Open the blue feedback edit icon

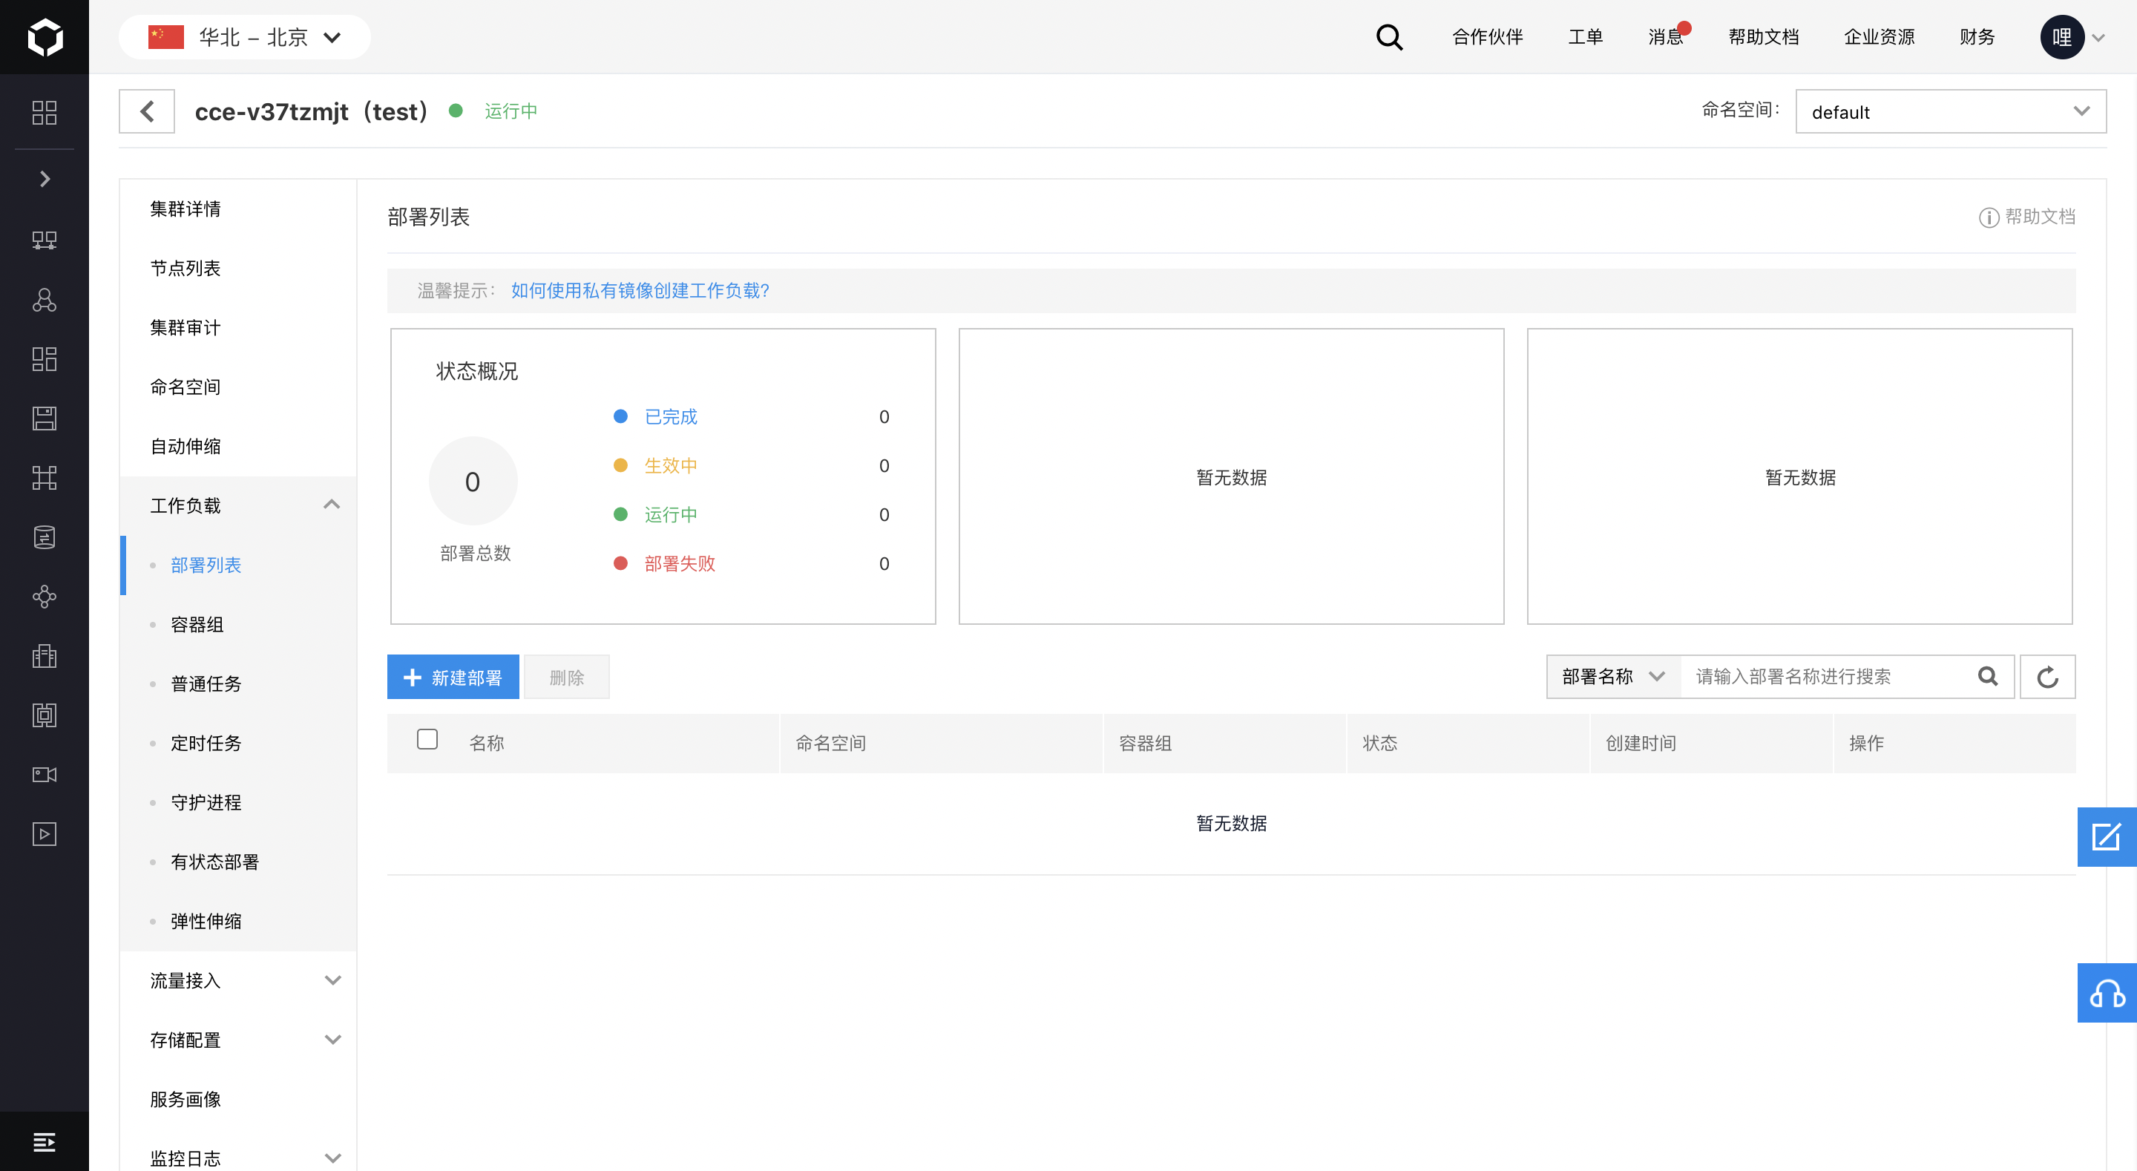tap(2106, 836)
